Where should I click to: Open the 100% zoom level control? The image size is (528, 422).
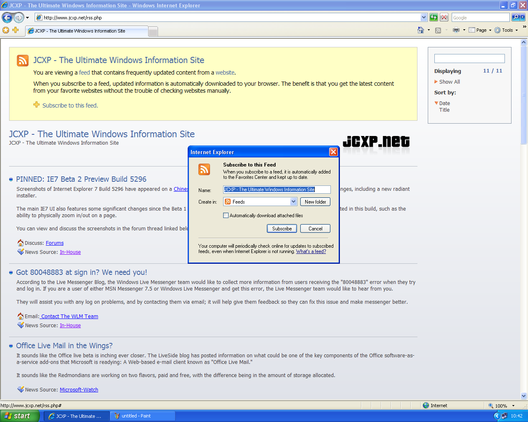point(502,406)
